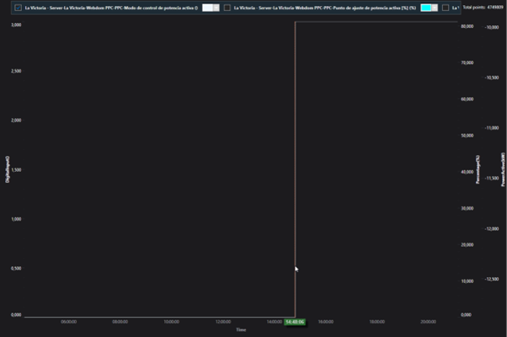
Task: Click the 06:00:00 tick on the time axis
Action: point(69,321)
